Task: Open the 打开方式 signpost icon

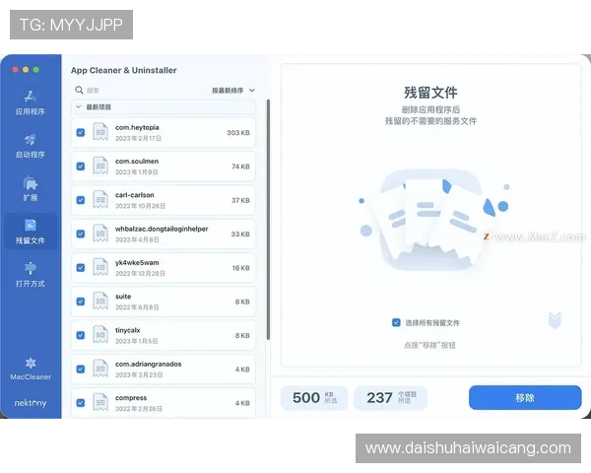Action: (x=31, y=268)
